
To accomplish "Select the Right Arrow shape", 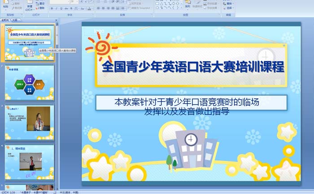I will pos(174,4).
